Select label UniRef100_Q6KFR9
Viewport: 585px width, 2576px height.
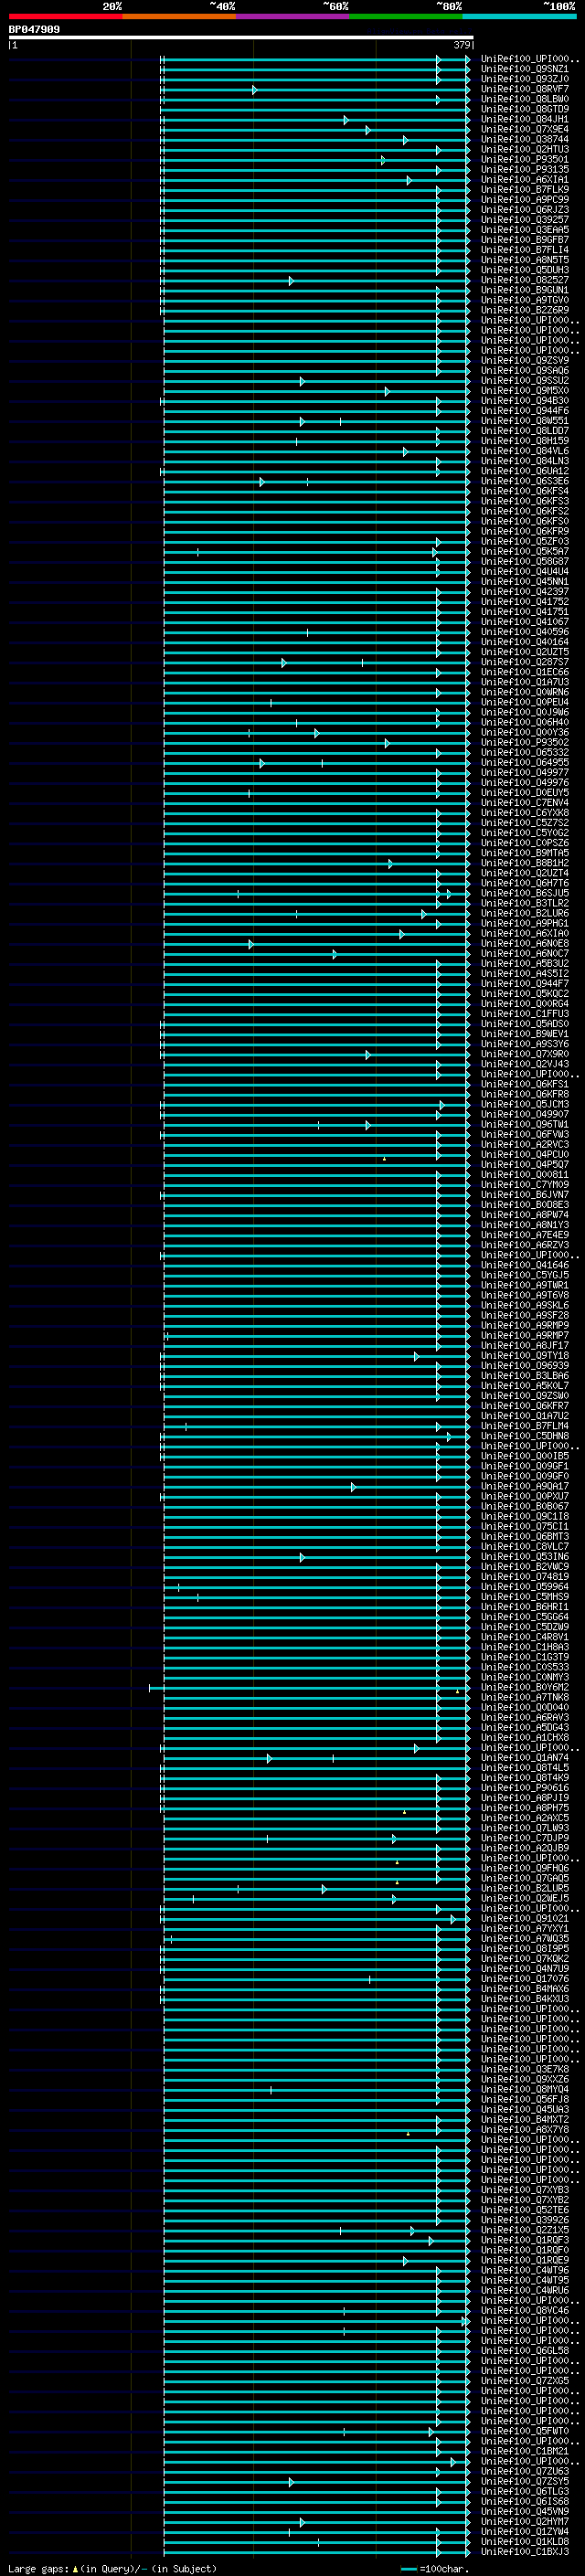pos(525,531)
